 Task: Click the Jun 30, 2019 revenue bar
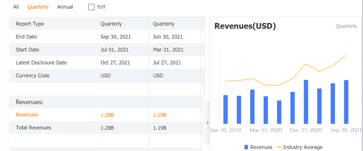[225, 109]
